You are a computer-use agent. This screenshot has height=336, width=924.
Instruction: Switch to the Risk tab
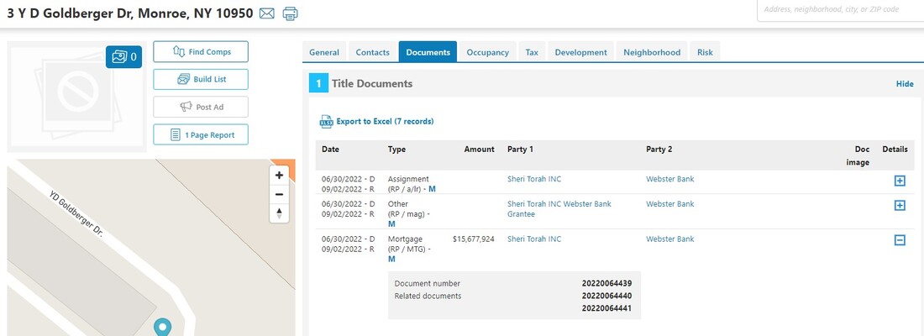705,52
